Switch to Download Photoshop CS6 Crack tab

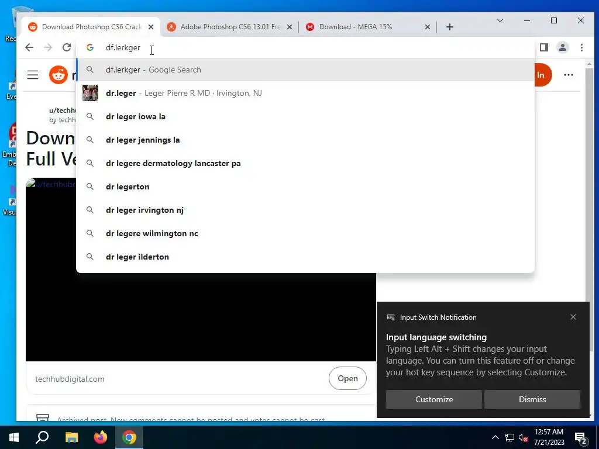click(91, 27)
